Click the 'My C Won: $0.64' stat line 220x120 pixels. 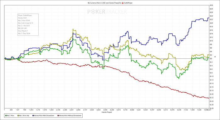click(x=24, y=20)
